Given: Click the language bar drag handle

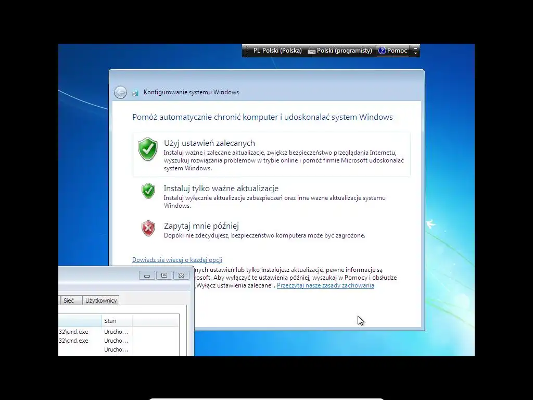Looking at the screenshot, I should tap(246, 51).
